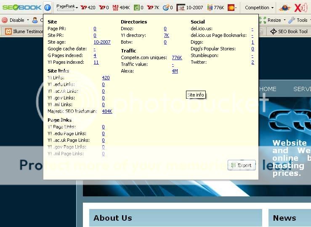Click the Yahoo page links icon showing 0
311x227 pixels.
102,8
